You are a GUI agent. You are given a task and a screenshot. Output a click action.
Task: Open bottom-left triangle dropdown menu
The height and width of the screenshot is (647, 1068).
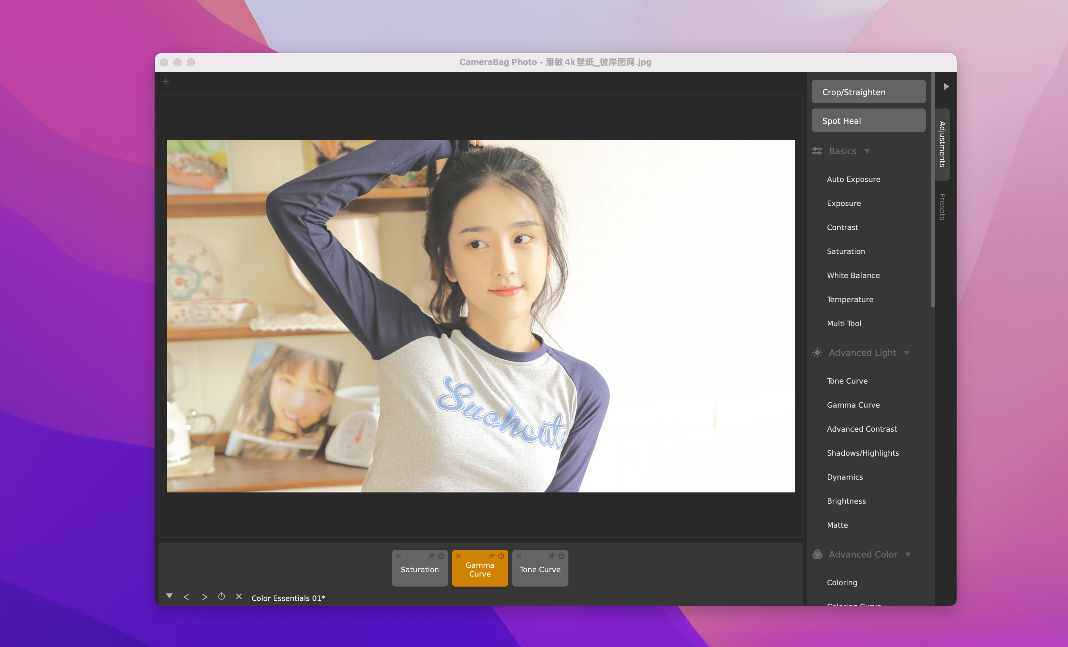(x=169, y=596)
